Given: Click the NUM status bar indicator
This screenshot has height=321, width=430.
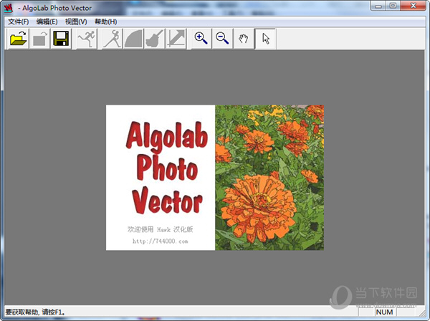Looking at the screenshot, I should (x=384, y=312).
